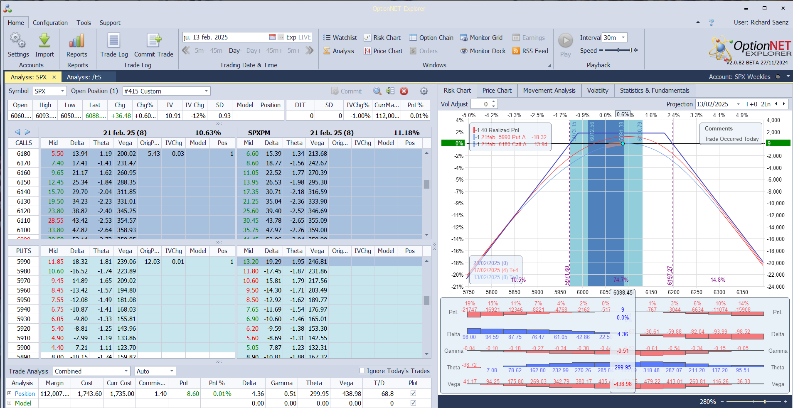793x408 pixels.
Task: Click the Import download icon
Action: 44,41
